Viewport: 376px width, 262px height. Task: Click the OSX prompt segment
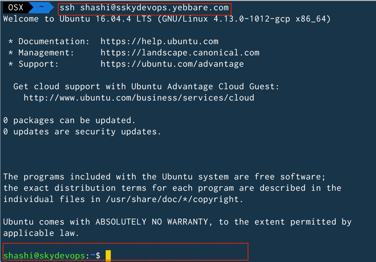16,7
